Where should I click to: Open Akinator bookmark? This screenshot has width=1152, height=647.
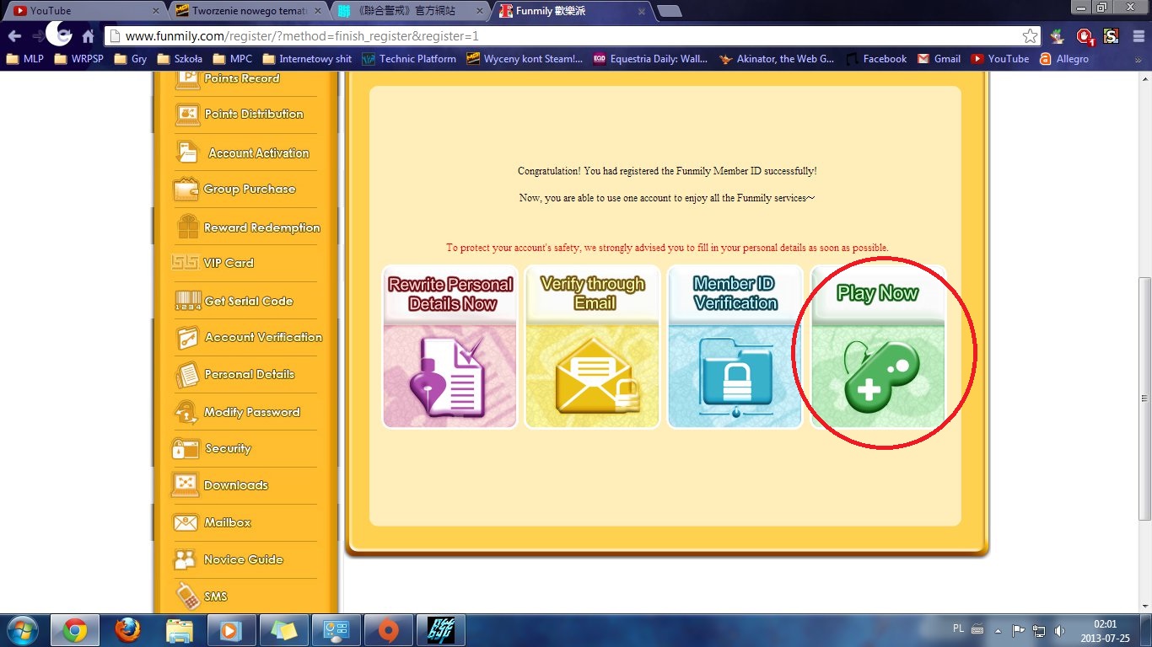click(777, 59)
